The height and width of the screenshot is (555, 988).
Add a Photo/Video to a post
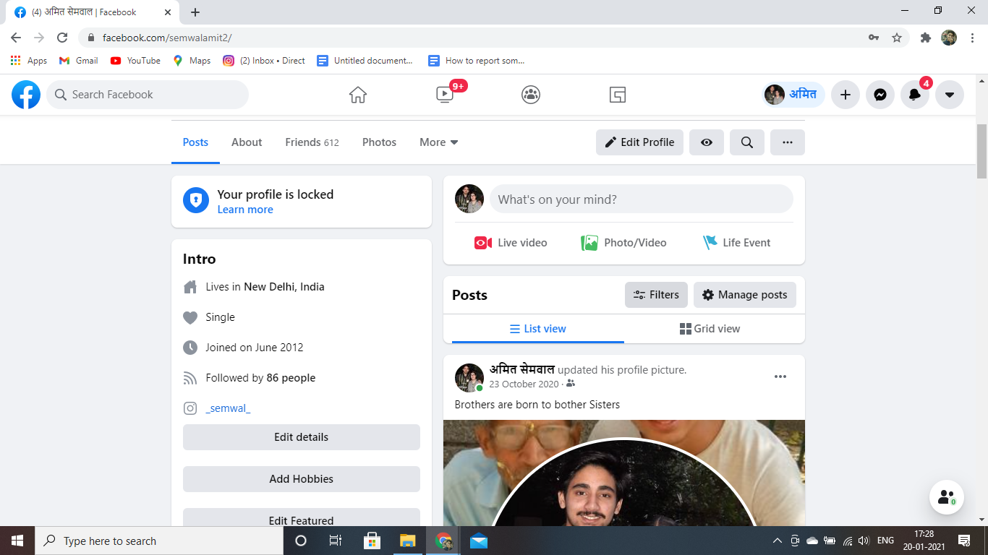[623, 243]
